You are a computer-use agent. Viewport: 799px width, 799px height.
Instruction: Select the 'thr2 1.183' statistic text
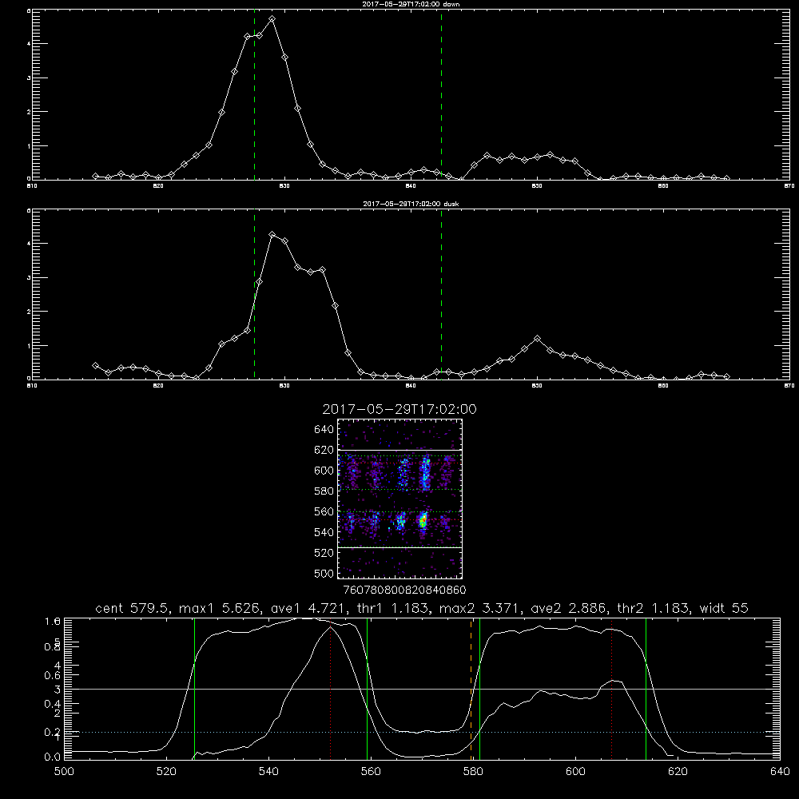653,608
